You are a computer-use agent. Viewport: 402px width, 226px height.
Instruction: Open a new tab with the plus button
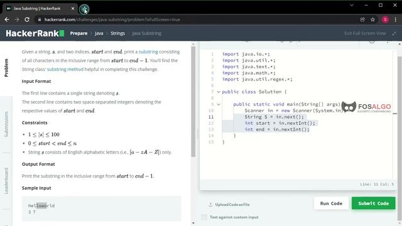click(84, 9)
